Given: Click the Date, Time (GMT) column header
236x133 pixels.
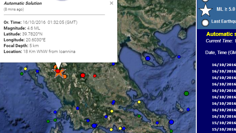Looking at the screenshot, I should (220, 53).
